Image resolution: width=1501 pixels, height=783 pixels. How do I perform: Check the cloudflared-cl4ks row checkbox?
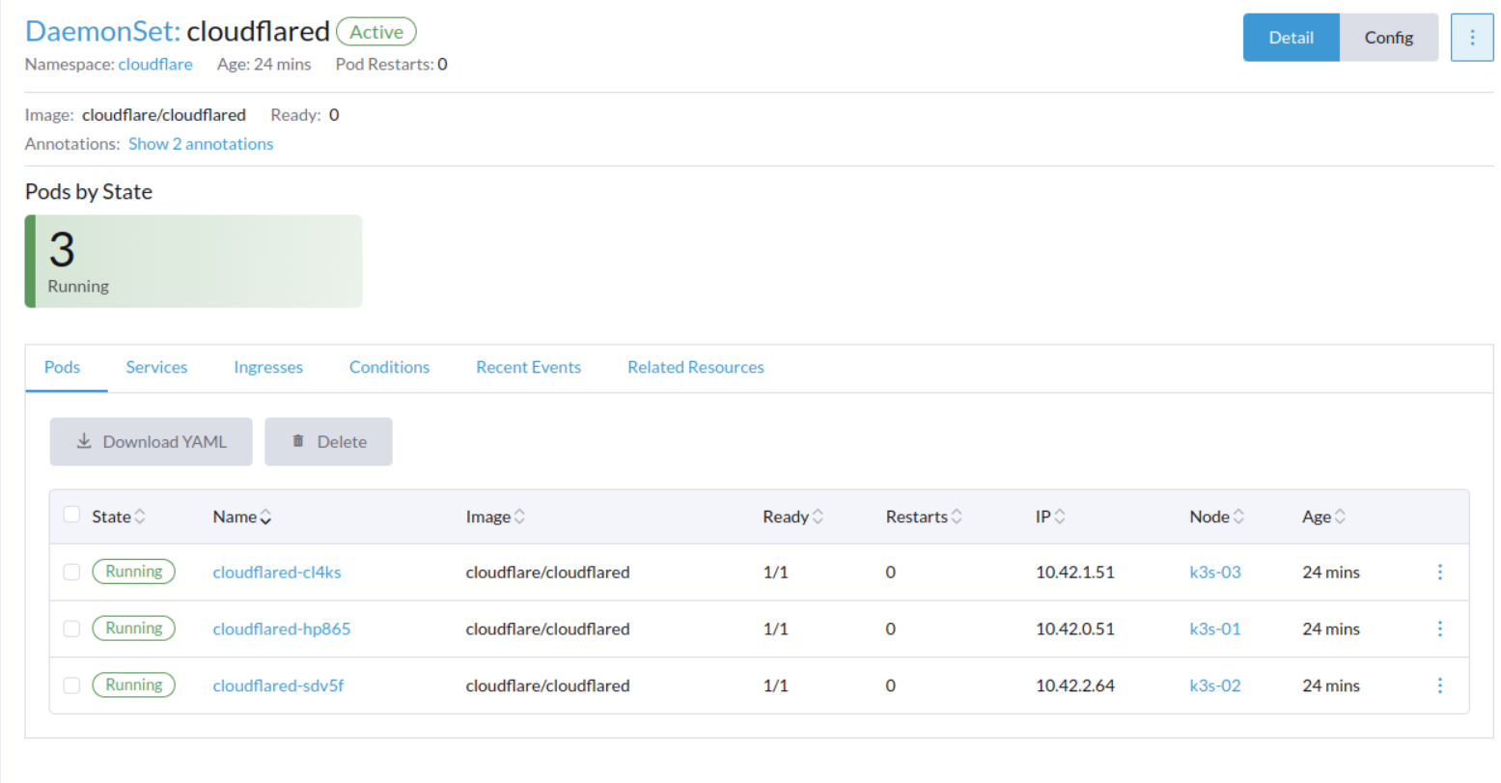click(71, 572)
